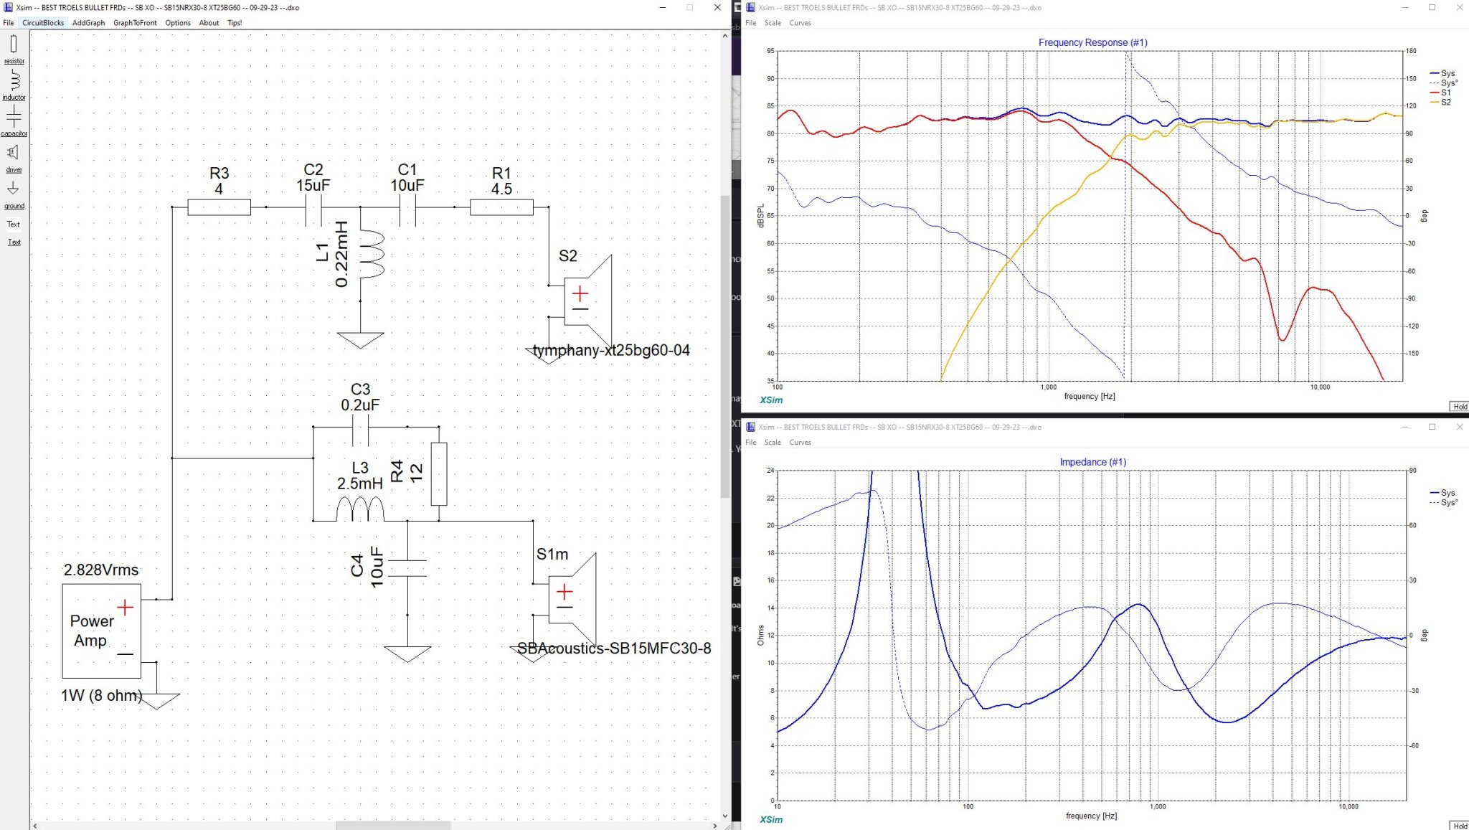This screenshot has height=830, width=1469.
Task: Click the SBAcoustics-SB15MFC30-8 driver label
Action: 614,649
